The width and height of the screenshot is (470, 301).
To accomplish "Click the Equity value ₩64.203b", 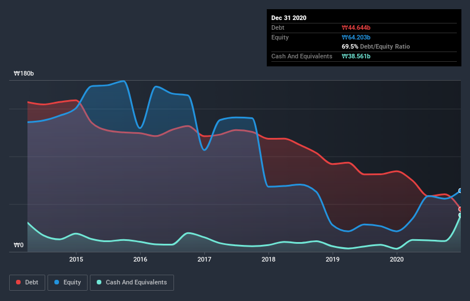I will click(x=356, y=38).
